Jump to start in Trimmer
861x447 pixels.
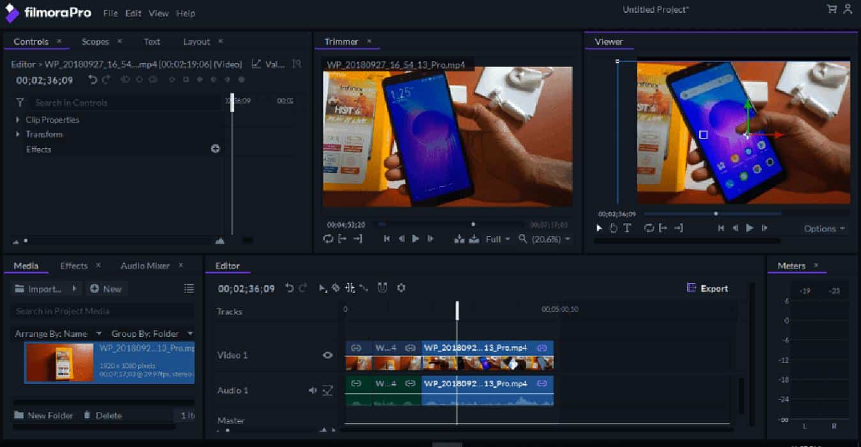tap(387, 239)
